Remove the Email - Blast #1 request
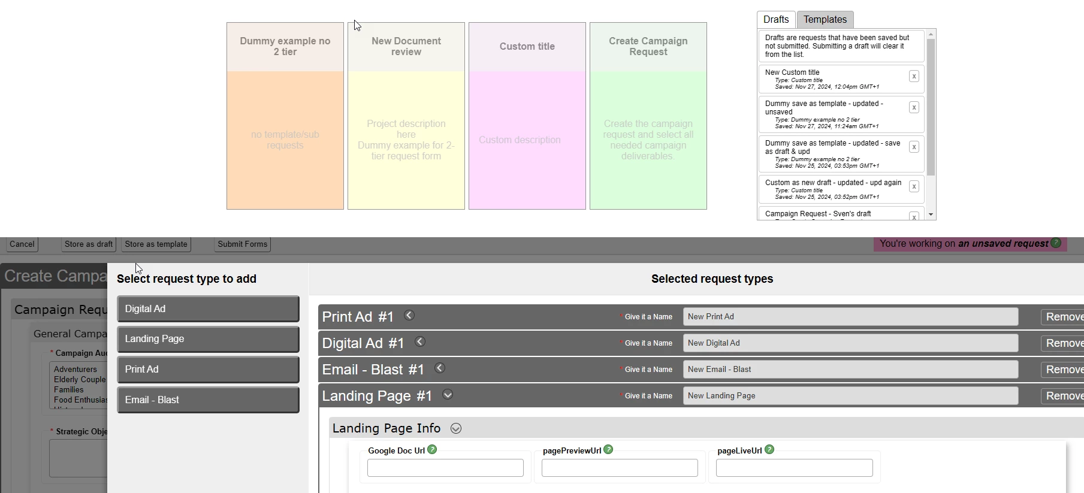The width and height of the screenshot is (1084, 493). point(1063,370)
